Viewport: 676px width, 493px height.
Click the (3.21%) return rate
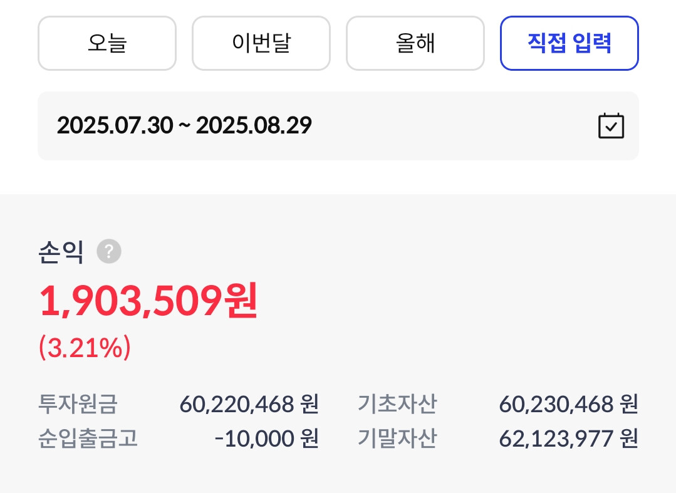click(85, 348)
